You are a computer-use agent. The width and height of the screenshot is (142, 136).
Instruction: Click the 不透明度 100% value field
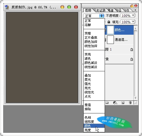126,16
